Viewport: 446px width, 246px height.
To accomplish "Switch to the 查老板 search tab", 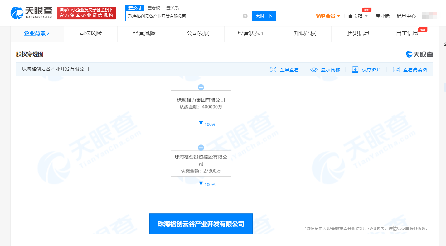I will [x=153, y=7].
